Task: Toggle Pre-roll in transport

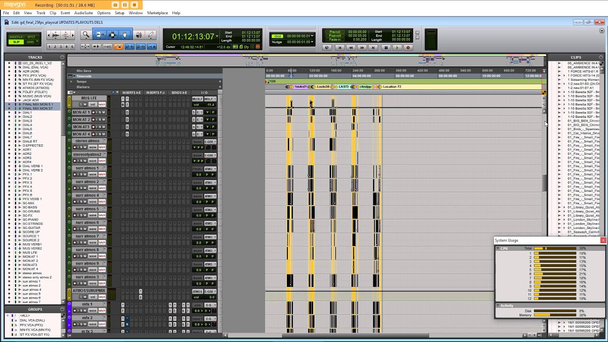Action: [334, 32]
